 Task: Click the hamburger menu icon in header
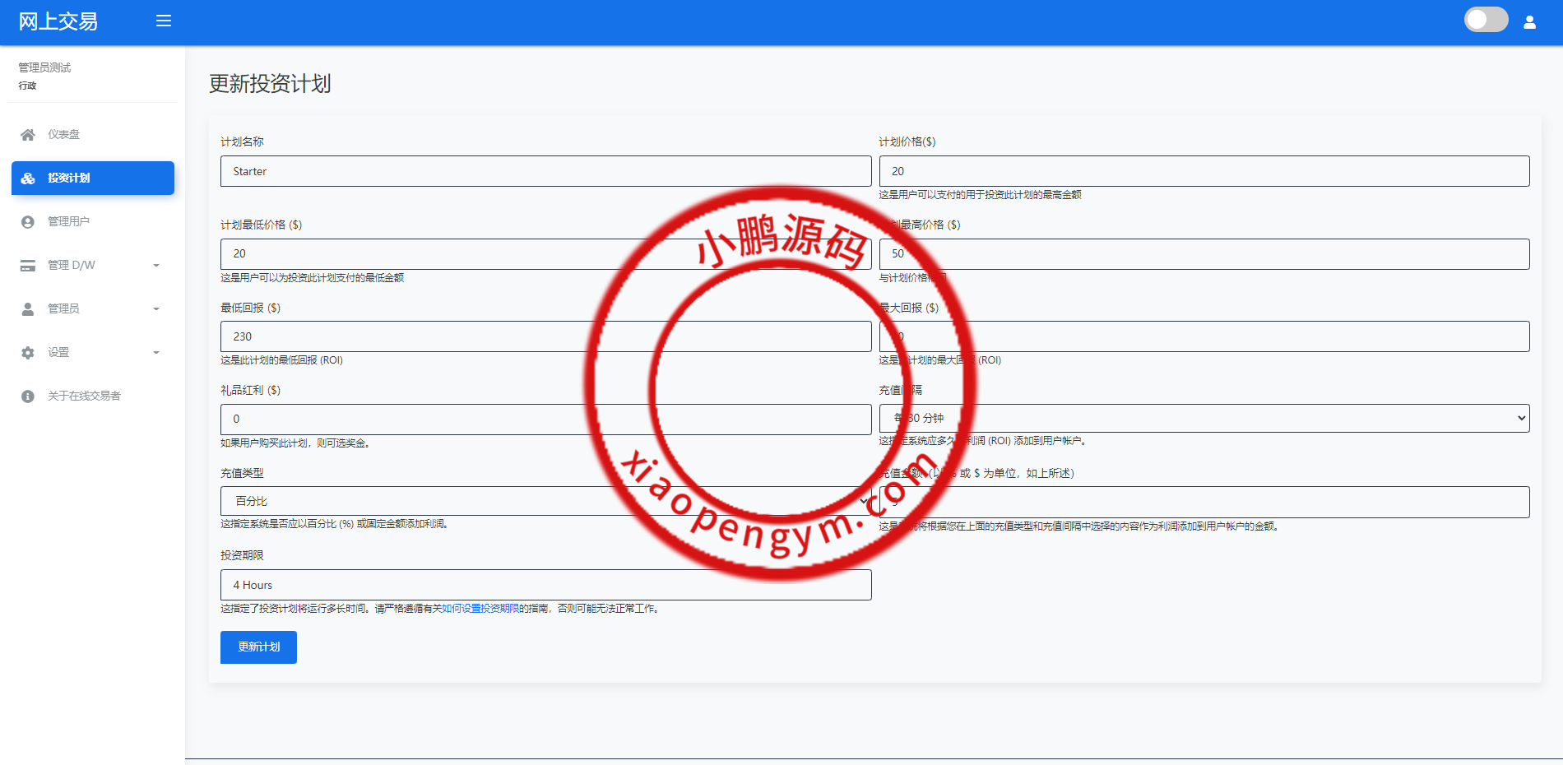[164, 21]
